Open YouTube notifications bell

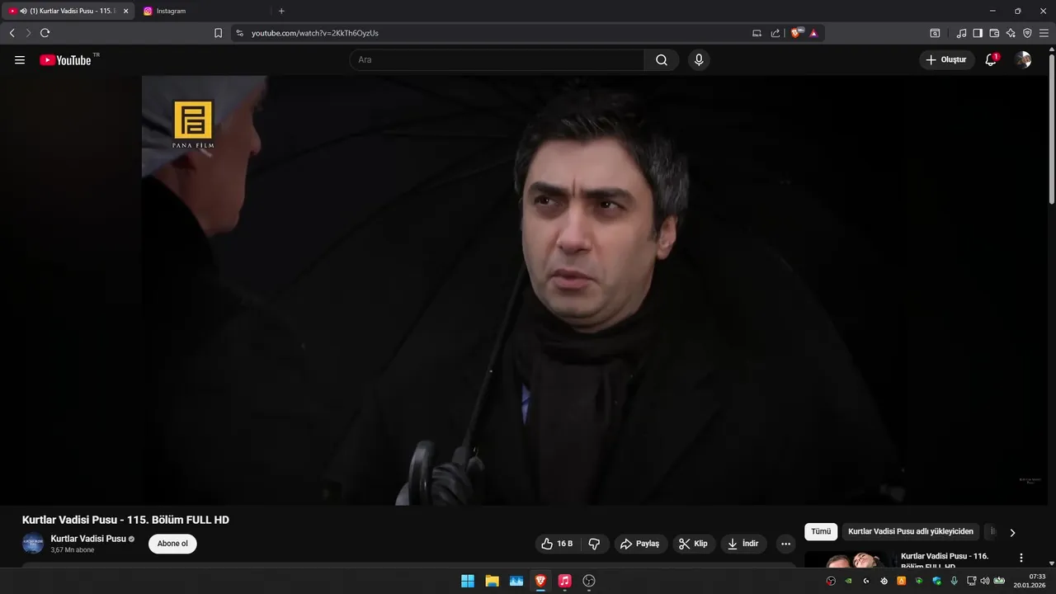[x=991, y=60]
